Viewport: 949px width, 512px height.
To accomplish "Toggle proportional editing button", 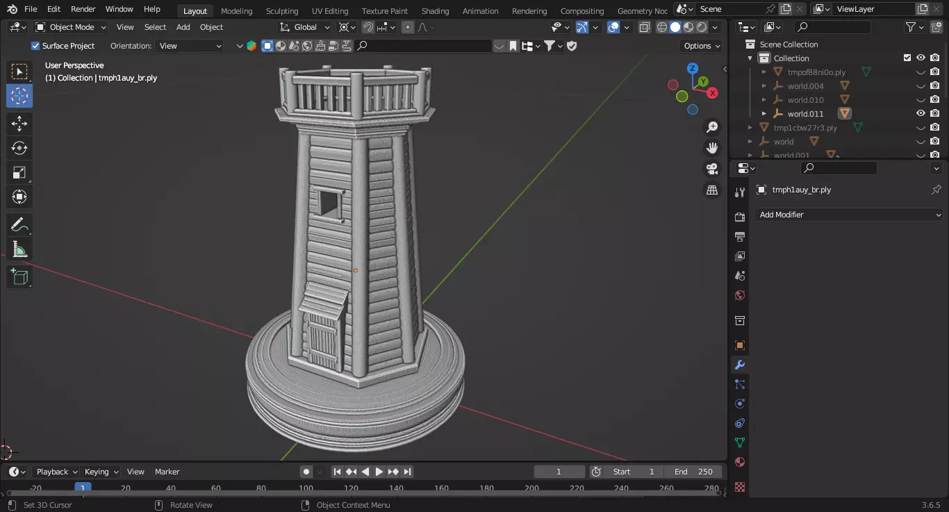I will 408,27.
